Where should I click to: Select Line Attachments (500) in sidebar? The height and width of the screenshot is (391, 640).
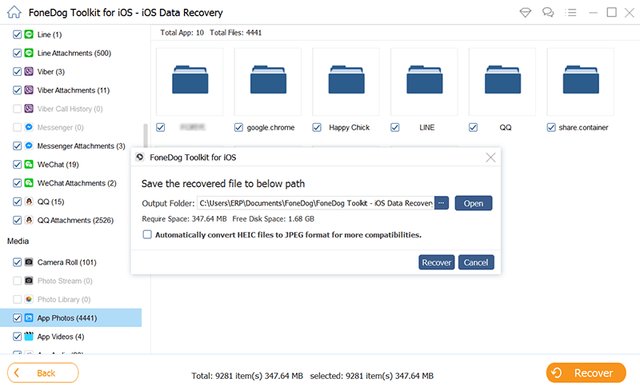click(x=74, y=53)
